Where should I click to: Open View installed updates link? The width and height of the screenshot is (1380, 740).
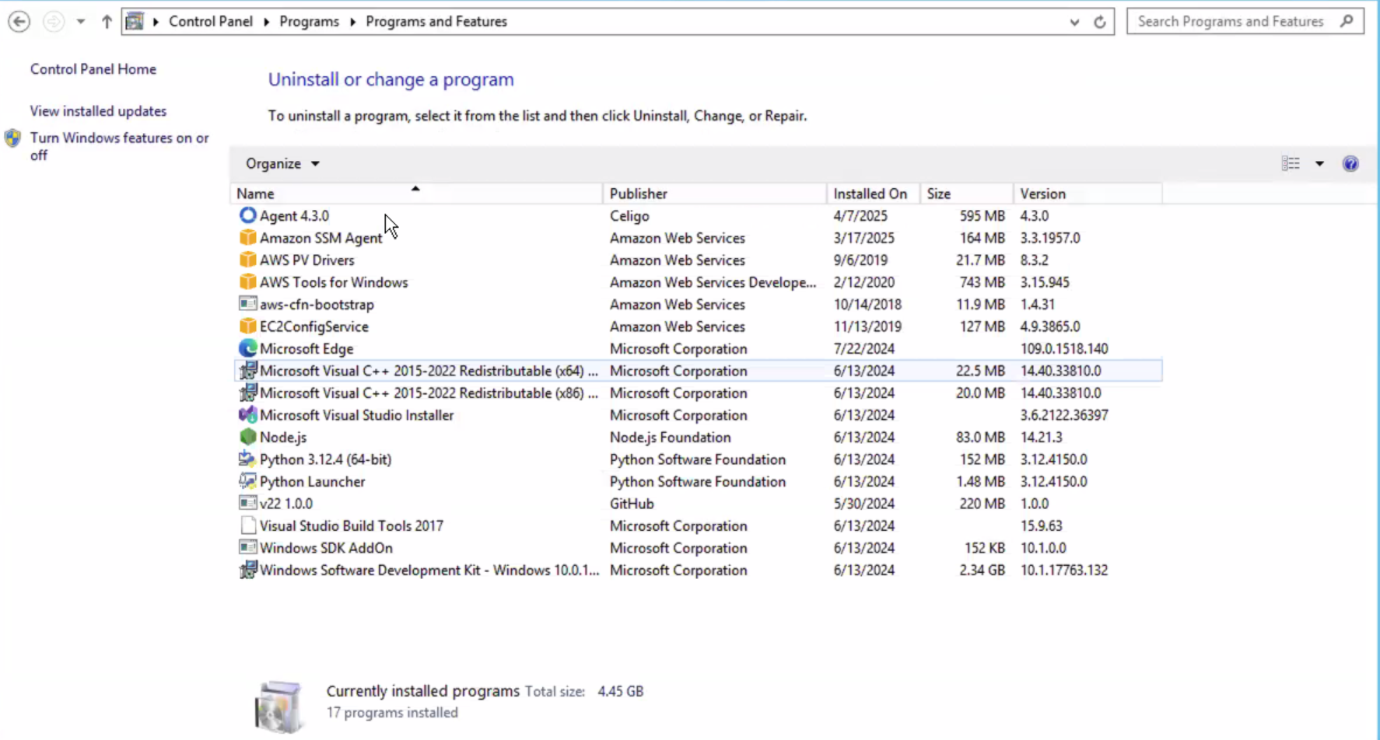(x=98, y=111)
